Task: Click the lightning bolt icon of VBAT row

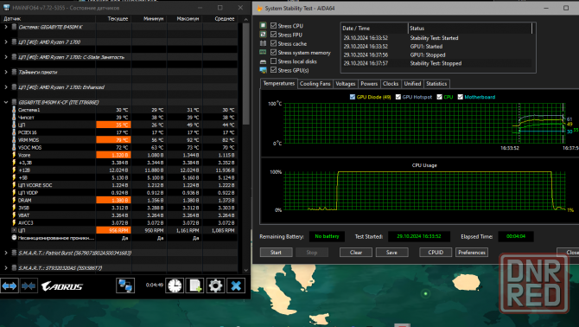Action: pyautogui.click(x=14, y=215)
